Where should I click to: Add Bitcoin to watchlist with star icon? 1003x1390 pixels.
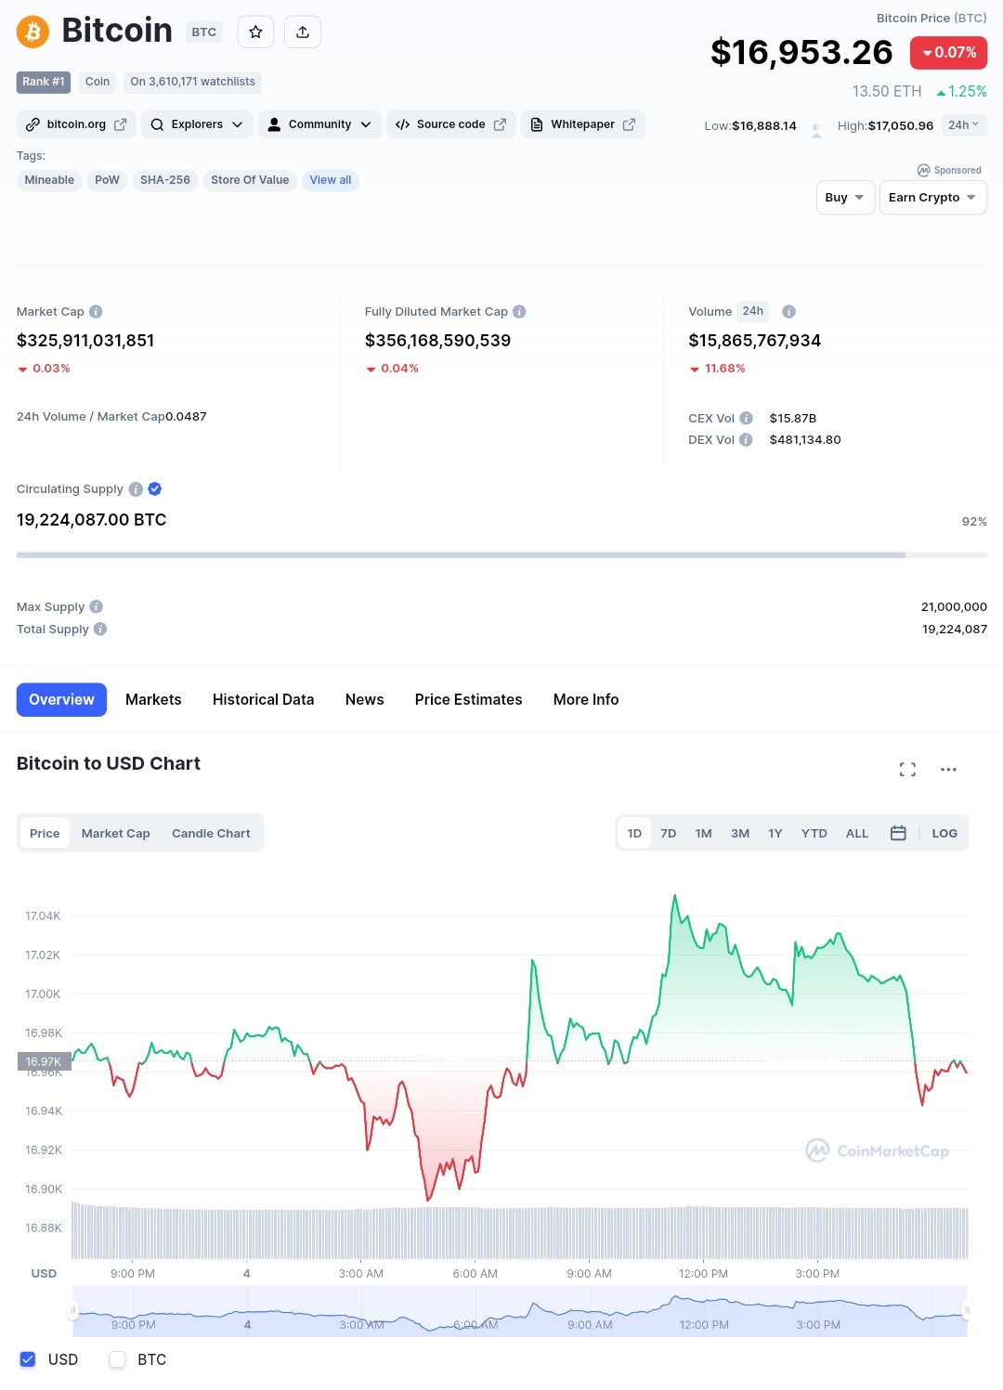tap(255, 32)
